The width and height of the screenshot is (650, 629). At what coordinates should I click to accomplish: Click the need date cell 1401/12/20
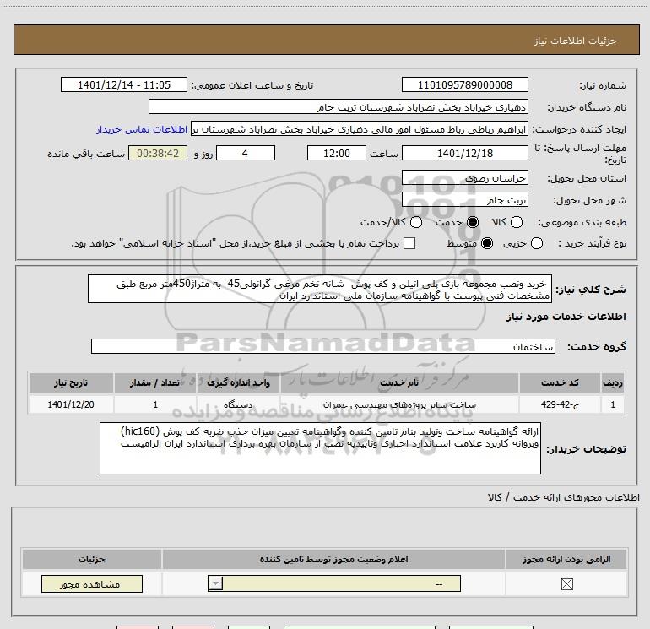71,404
